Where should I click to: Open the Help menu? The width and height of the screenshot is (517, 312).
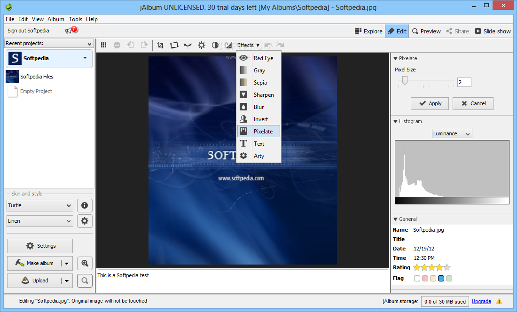tap(92, 19)
